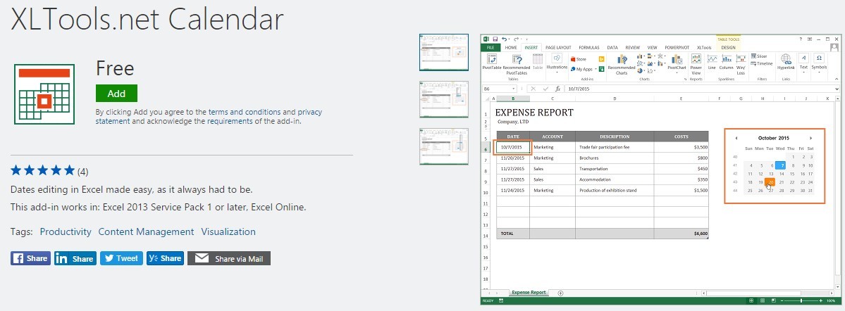Go to next month in calendar
The image size is (845, 311).
810,139
